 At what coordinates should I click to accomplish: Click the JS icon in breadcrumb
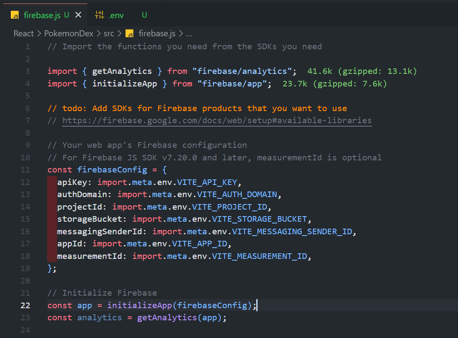click(x=130, y=34)
